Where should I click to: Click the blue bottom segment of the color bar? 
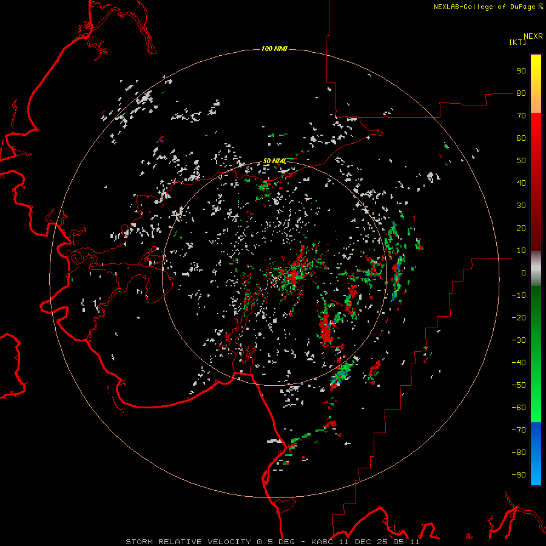coord(536,454)
